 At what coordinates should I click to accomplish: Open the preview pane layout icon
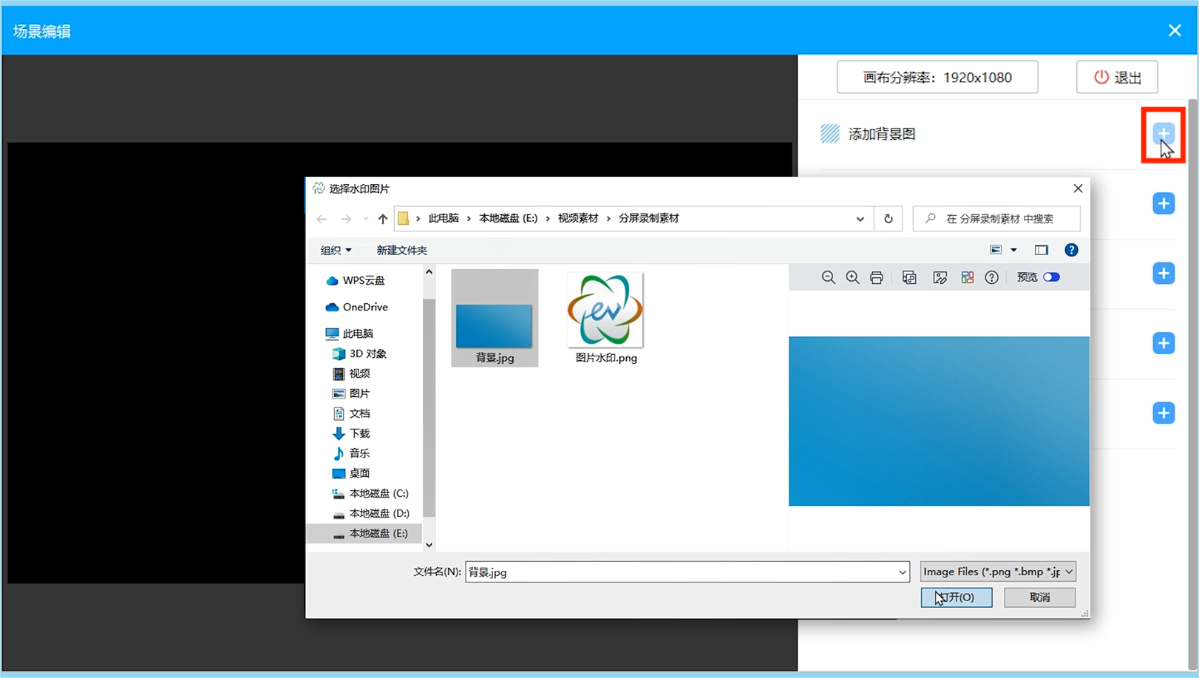(x=1042, y=250)
